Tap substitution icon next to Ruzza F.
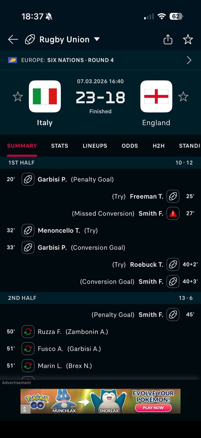201x438 pixels. (x=28, y=332)
